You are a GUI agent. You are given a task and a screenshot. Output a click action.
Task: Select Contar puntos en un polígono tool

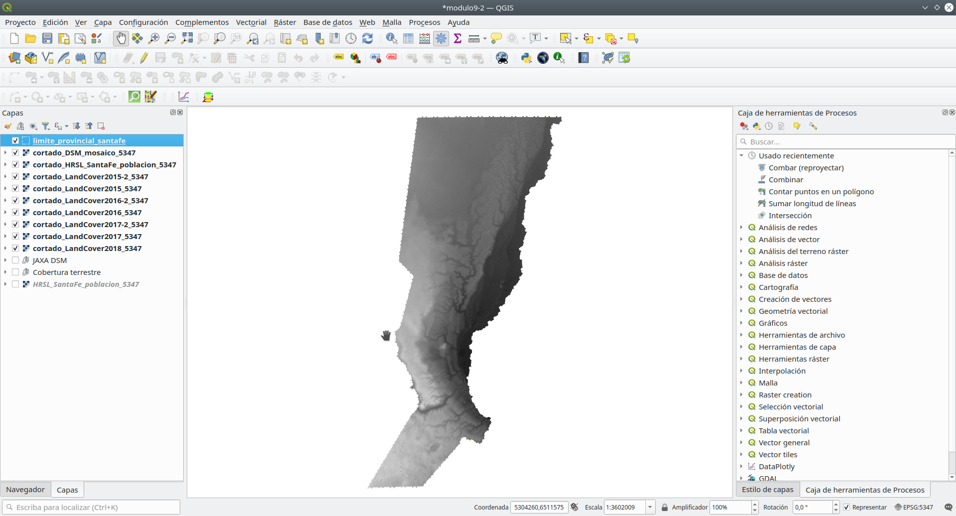pos(821,191)
